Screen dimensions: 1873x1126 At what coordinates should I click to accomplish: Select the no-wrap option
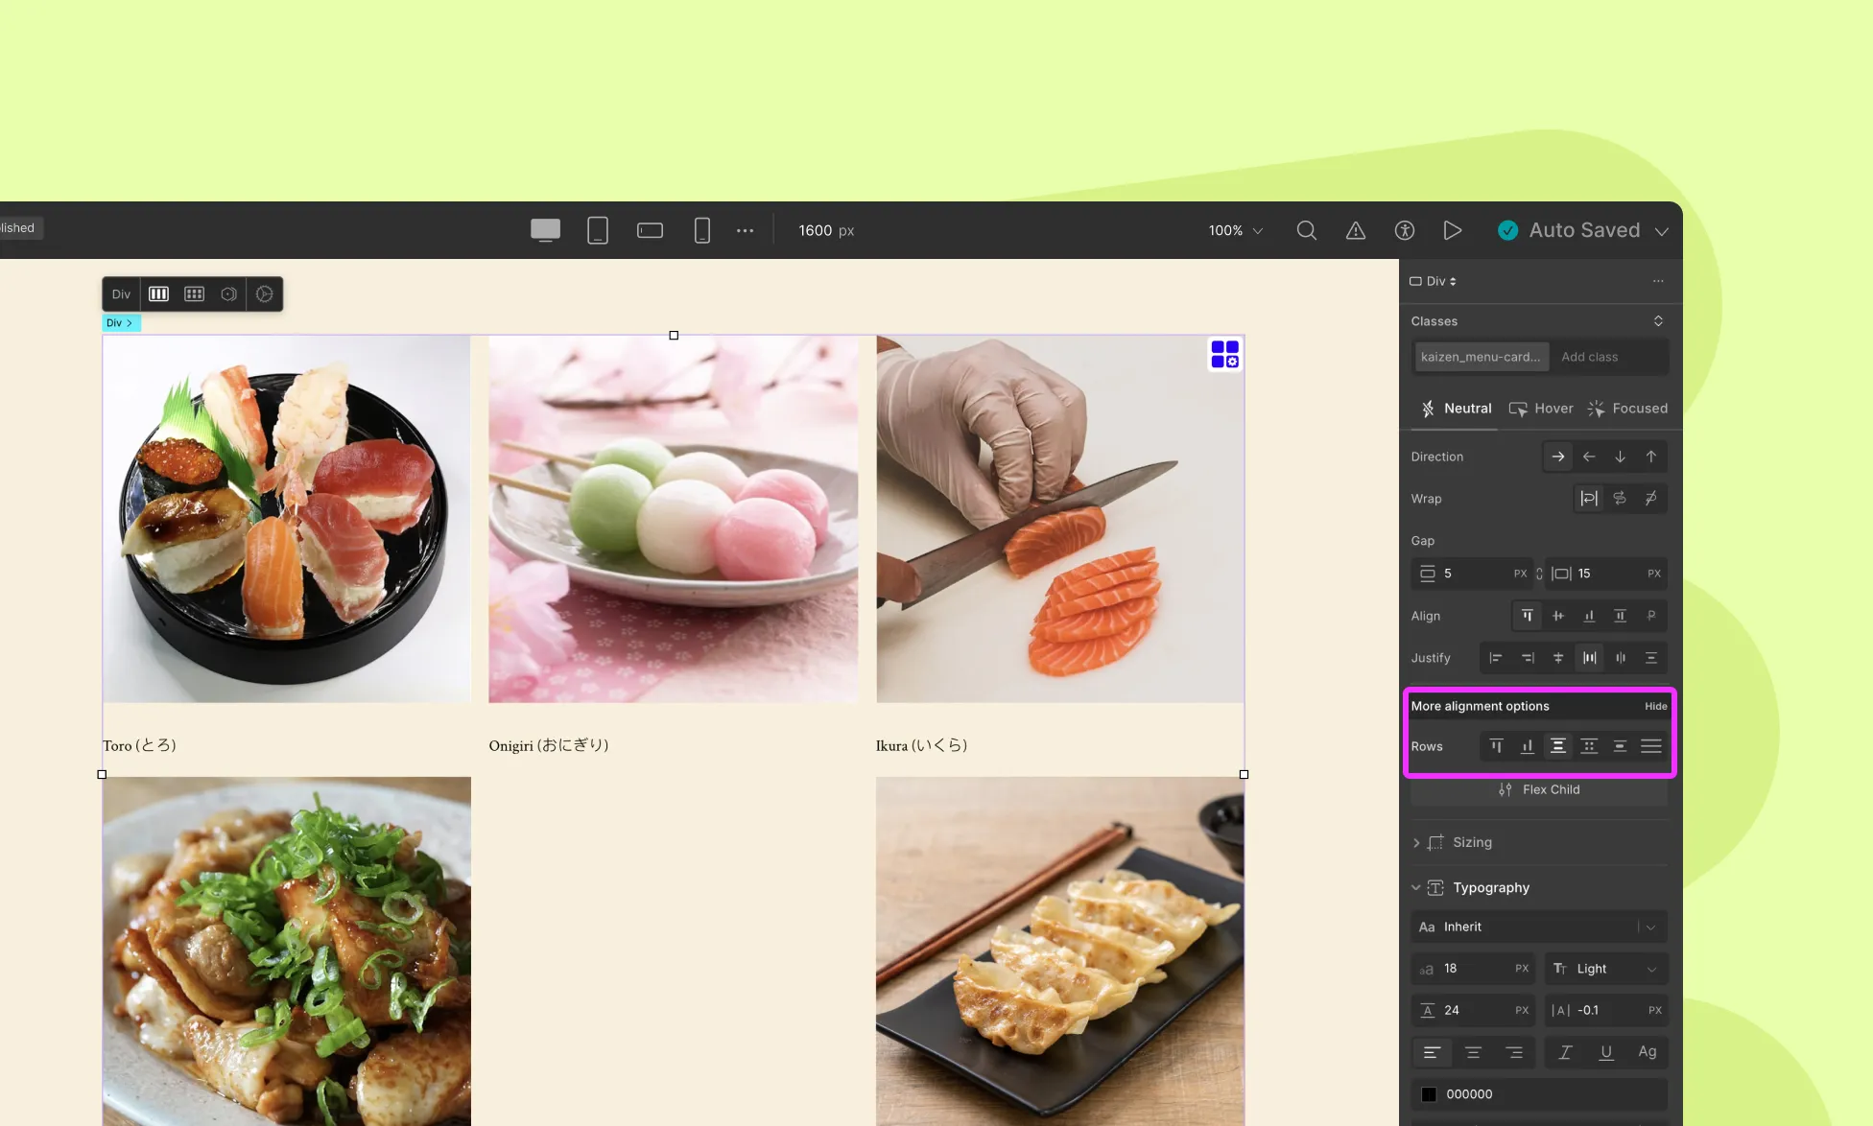1651,499
